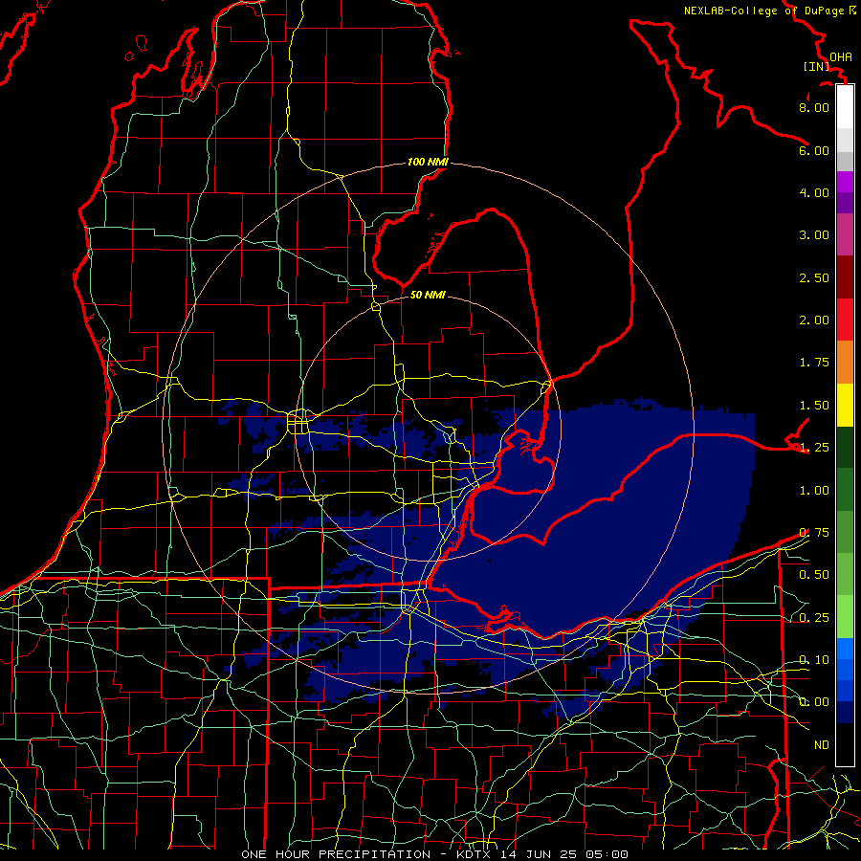Click the '50 NMI' range ring label
The width and height of the screenshot is (861, 861).
(x=428, y=295)
